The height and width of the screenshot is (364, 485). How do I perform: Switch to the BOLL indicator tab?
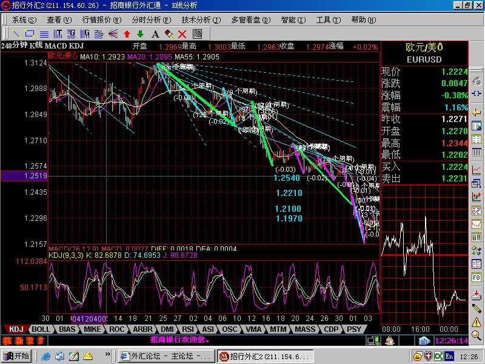(x=41, y=329)
